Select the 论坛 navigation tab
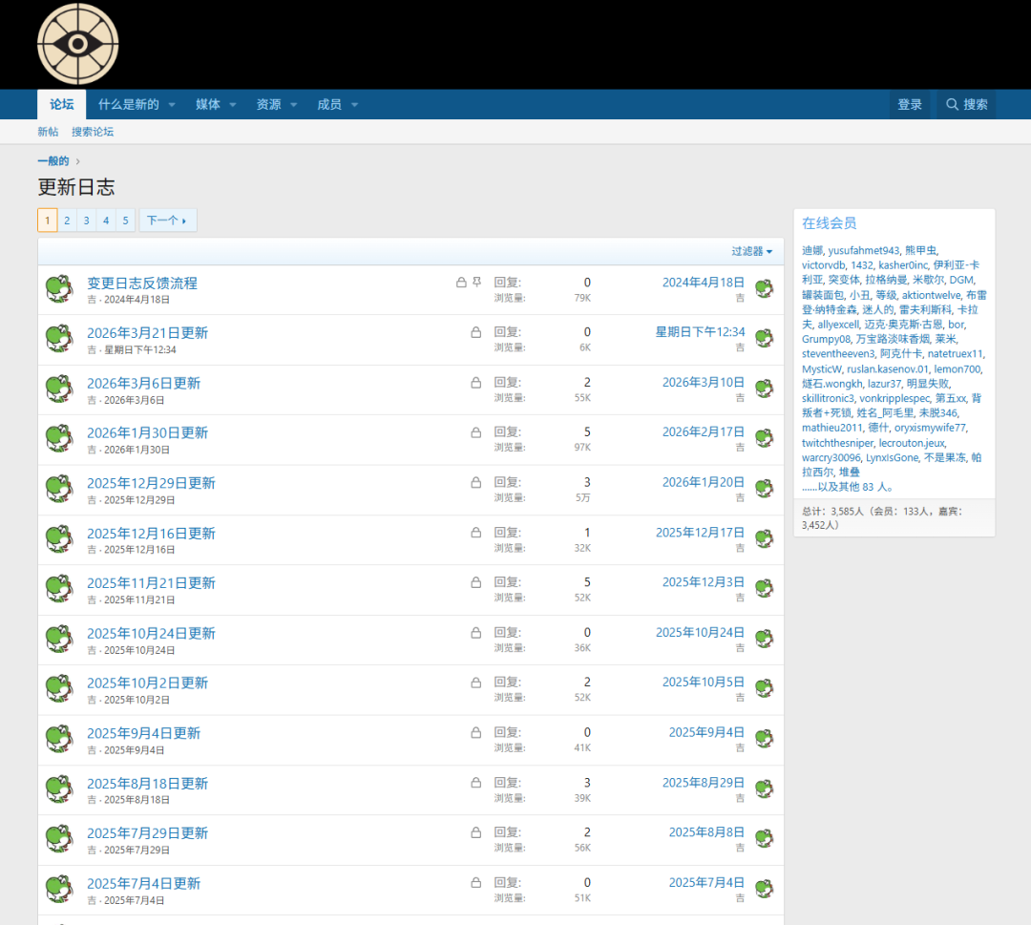This screenshot has width=1031, height=925. 62,105
